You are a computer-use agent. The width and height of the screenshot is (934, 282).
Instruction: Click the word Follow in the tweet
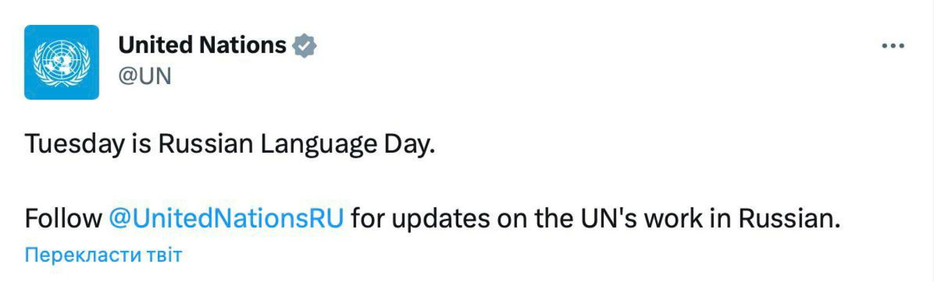click(x=63, y=218)
